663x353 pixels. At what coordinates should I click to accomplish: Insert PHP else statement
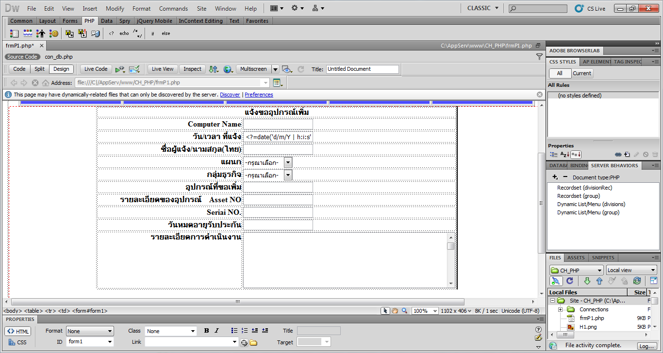[x=166, y=33]
